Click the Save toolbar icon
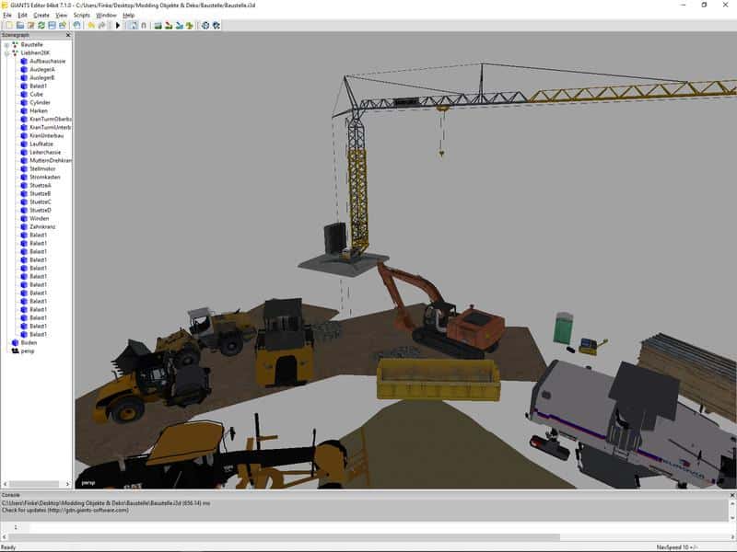The height and width of the screenshot is (552, 737). click(52, 25)
